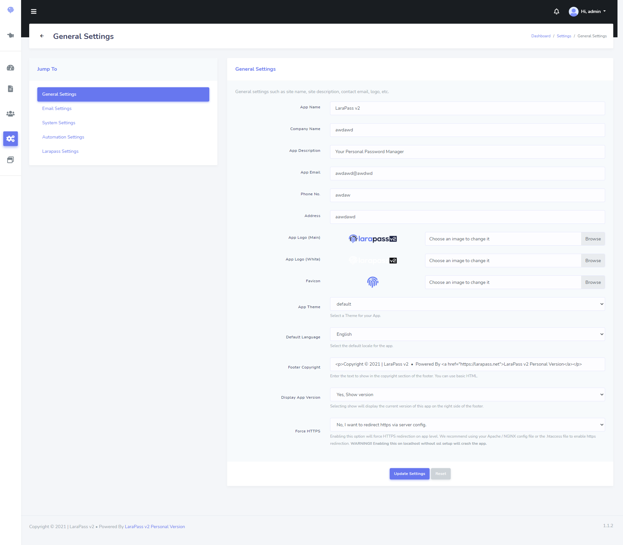623x545 pixels.
Task: Click the notification bell icon
Action: coord(557,12)
